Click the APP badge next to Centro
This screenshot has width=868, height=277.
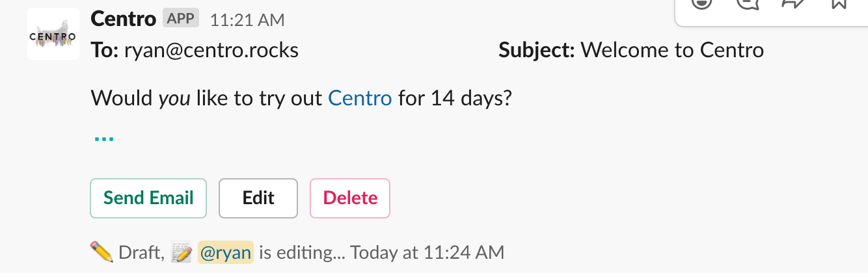[x=181, y=18]
